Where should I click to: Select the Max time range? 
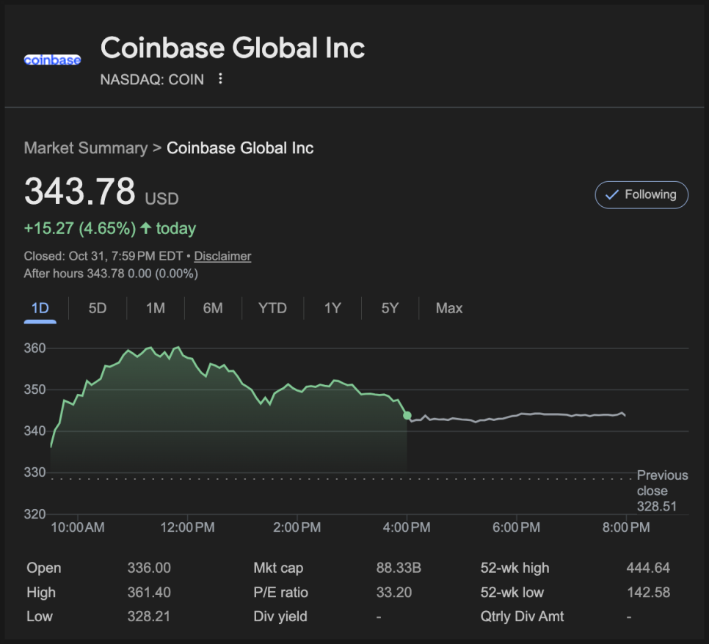tap(449, 309)
